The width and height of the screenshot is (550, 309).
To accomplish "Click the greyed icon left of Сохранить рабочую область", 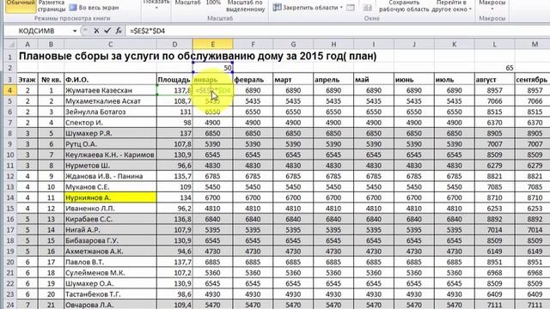I will point(367,8).
